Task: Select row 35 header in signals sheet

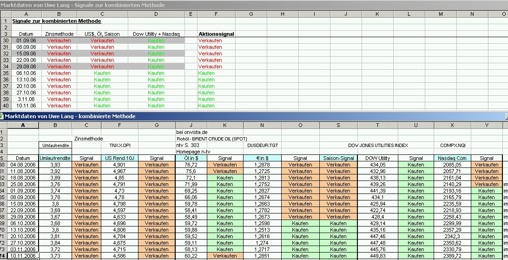Action: 6,73
